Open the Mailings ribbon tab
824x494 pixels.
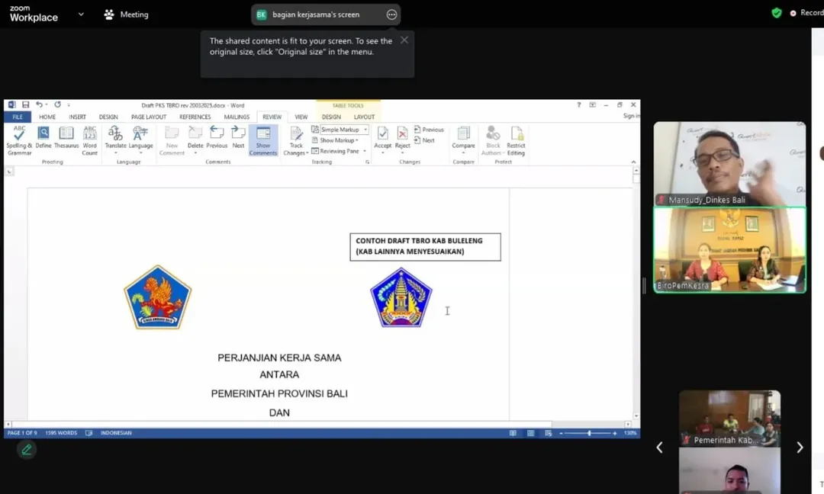point(237,117)
